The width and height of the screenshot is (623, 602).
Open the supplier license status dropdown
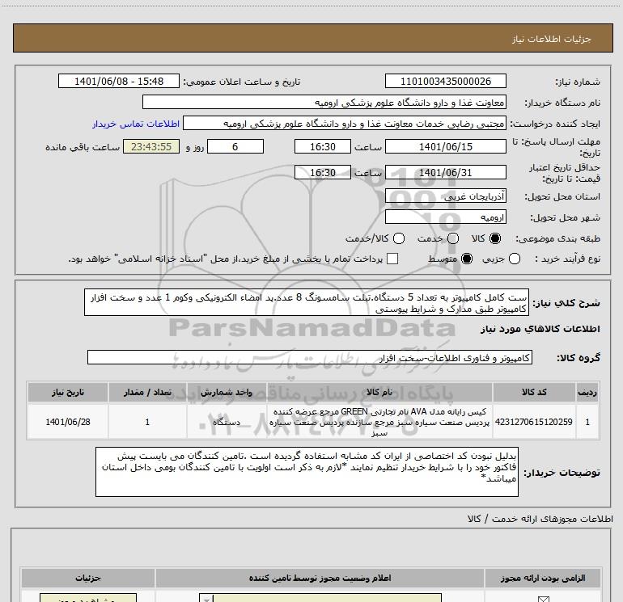(x=320, y=598)
